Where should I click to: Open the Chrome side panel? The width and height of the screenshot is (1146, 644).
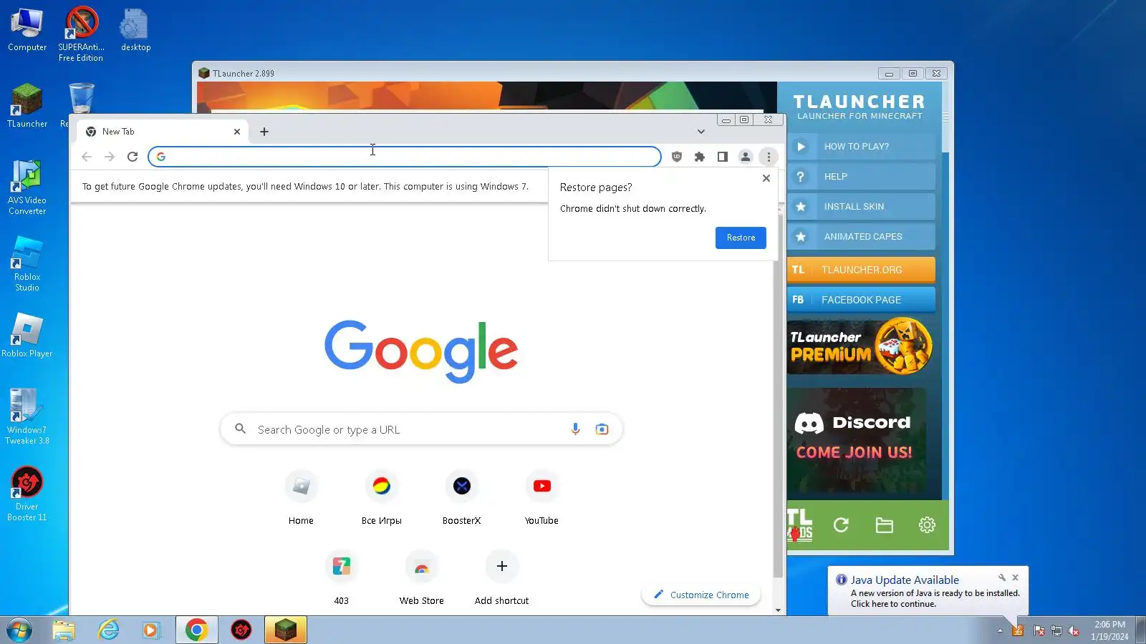tap(723, 157)
